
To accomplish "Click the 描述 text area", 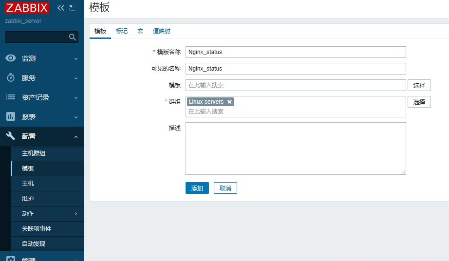I will (x=296, y=148).
